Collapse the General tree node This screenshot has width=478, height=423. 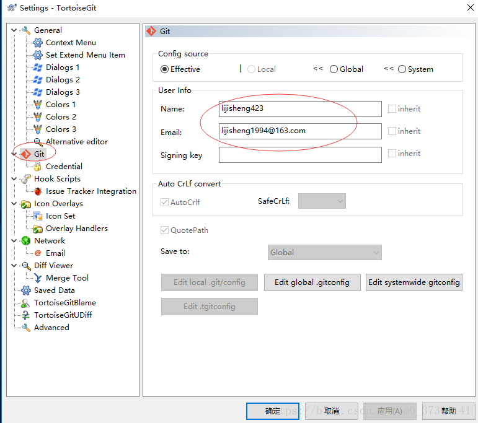tap(14, 30)
